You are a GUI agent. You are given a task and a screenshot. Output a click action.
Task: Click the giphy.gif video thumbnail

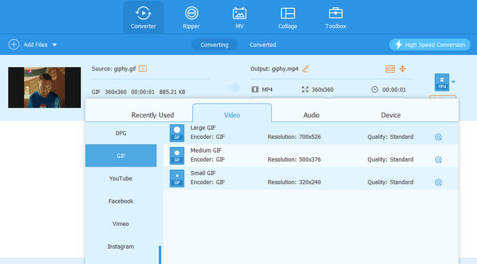click(45, 88)
